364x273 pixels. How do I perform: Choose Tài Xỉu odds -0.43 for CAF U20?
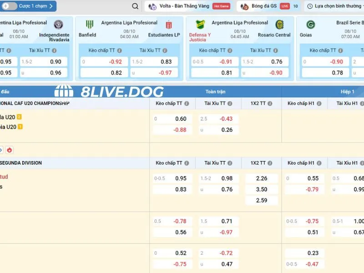click(x=218, y=119)
